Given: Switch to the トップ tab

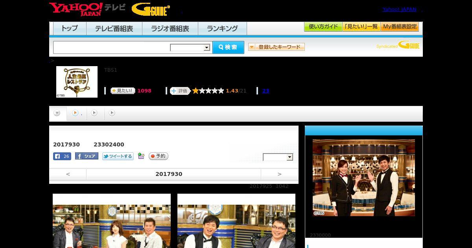Looking at the screenshot, I should coord(70,28).
